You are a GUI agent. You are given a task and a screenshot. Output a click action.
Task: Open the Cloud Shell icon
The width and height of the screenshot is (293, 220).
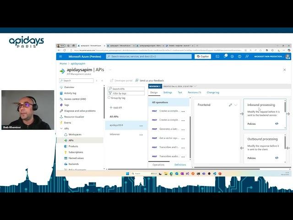coord(217,56)
